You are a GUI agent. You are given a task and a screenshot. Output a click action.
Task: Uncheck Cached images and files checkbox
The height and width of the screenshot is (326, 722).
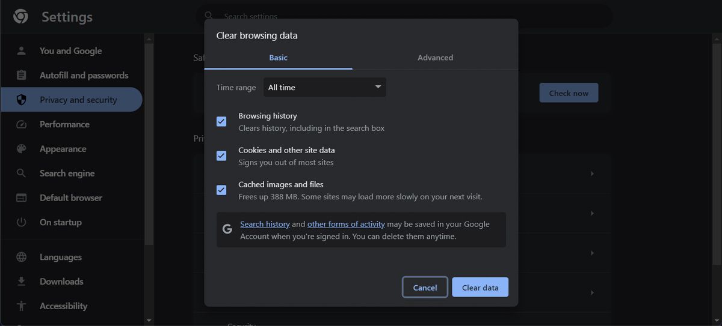tap(221, 190)
